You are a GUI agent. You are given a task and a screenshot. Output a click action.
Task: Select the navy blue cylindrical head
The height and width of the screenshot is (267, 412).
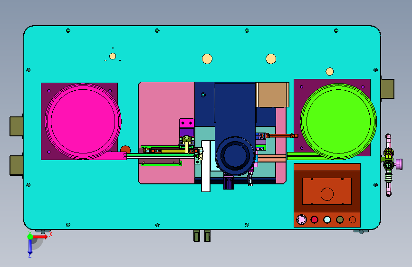[x=235, y=156]
